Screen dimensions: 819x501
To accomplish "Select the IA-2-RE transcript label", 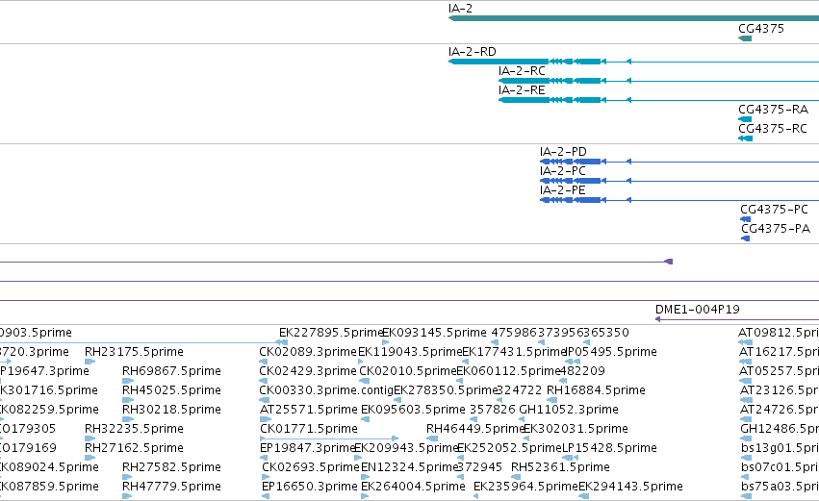I will pos(522,90).
